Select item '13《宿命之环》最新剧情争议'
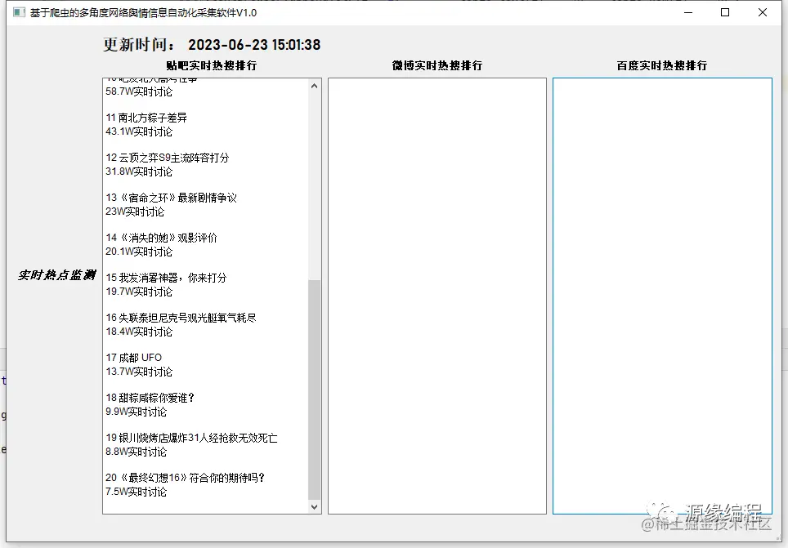The image size is (788, 548). (x=171, y=198)
